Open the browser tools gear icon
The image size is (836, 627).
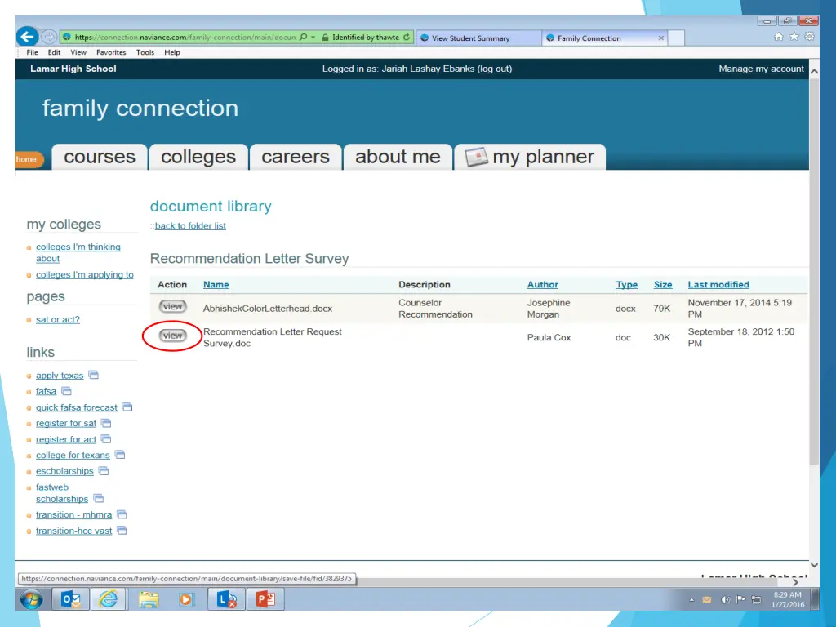coord(809,37)
